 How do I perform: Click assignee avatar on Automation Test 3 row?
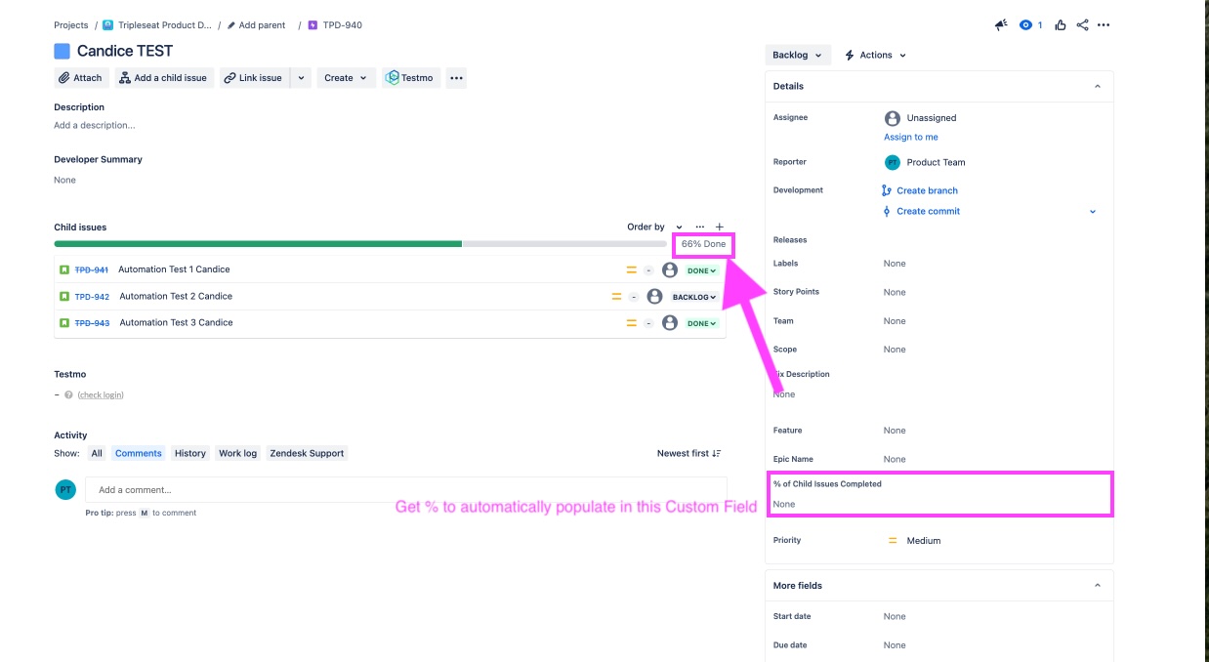click(670, 323)
